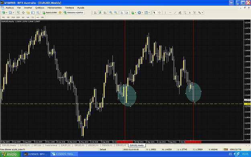
Task: Switch to the EURJPY,H1 chart tab
Action: coord(65,145)
